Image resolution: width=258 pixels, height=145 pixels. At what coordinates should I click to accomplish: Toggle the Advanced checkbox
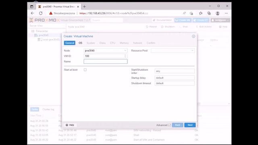point(169,125)
